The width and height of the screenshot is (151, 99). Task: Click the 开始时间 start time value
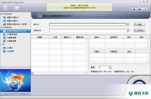(105, 72)
